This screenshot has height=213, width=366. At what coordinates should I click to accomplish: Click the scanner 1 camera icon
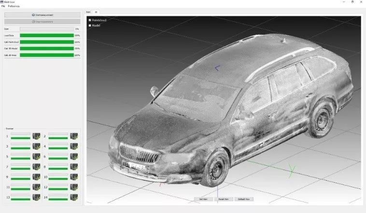point(36,136)
